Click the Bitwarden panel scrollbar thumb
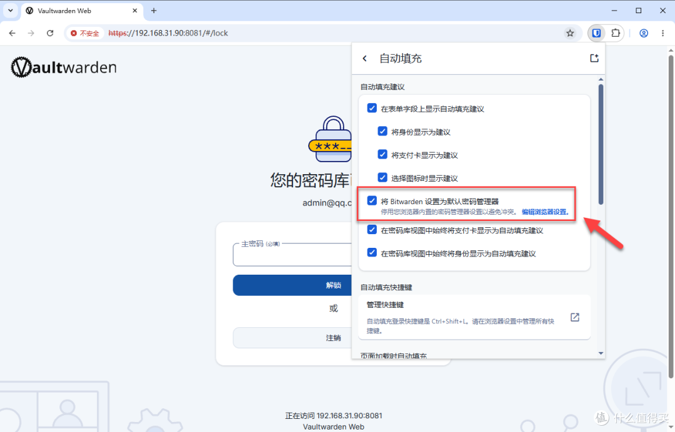The width and height of the screenshot is (675, 432). (x=601, y=144)
